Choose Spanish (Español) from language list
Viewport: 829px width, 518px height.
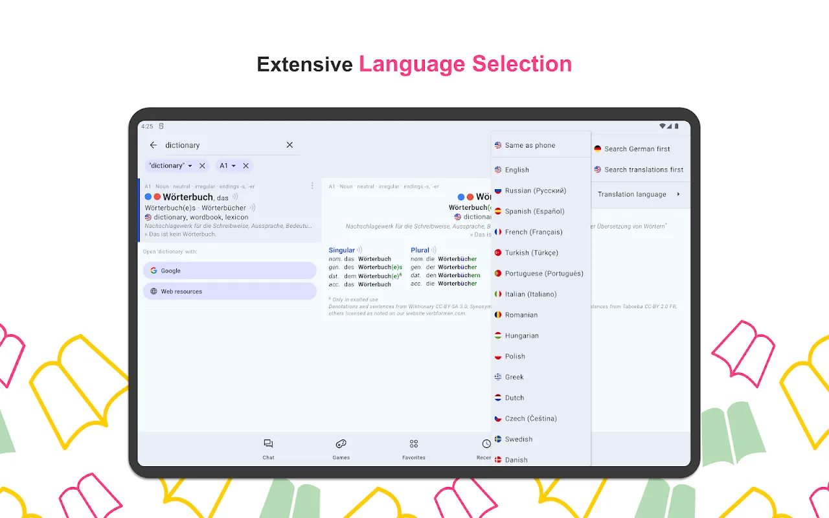(x=534, y=211)
